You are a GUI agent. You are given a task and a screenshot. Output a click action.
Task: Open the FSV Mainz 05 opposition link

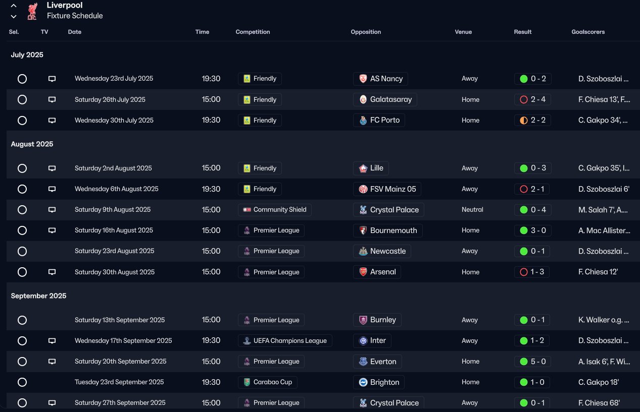[x=387, y=189]
